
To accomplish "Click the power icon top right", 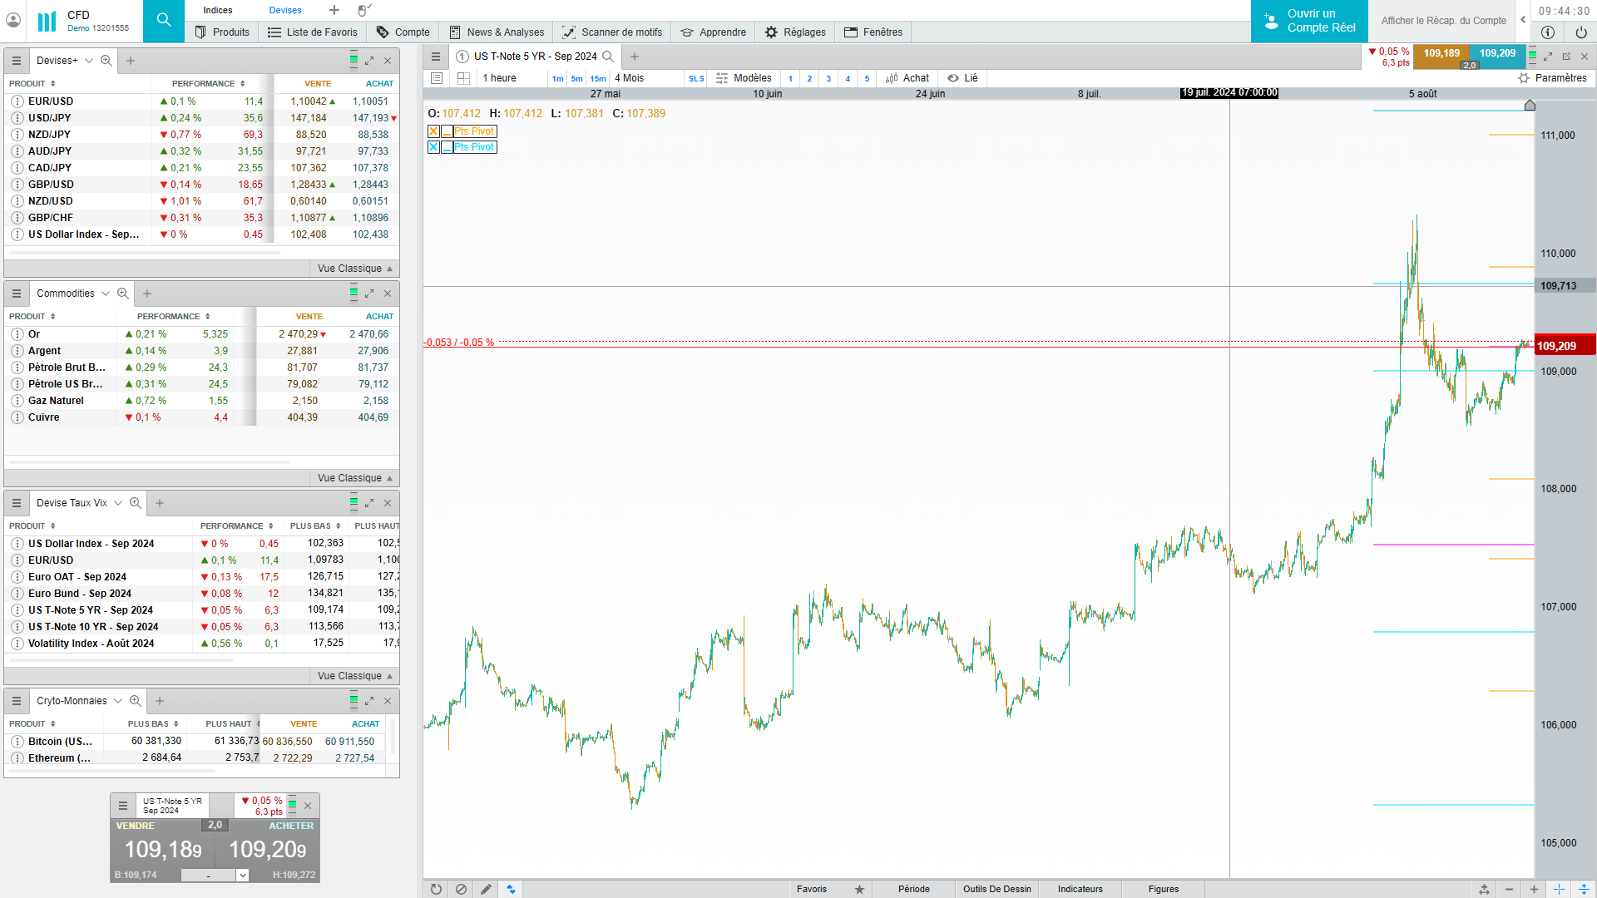I will click(x=1580, y=32).
